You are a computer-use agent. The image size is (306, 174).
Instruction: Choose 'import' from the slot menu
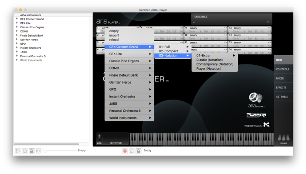129,35
